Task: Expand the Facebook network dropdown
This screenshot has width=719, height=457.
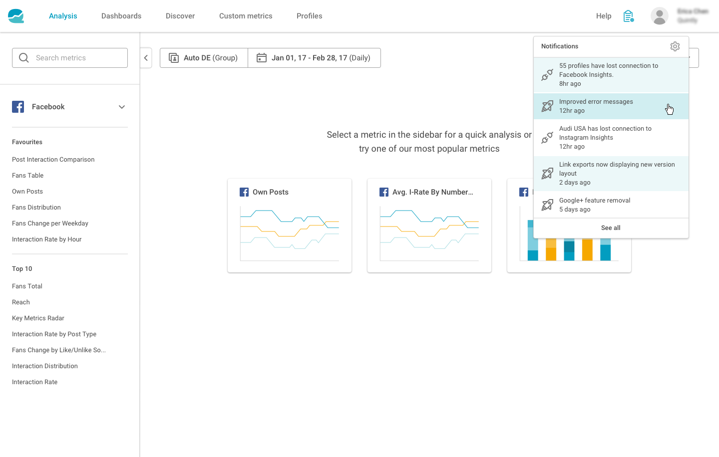Action: click(122, 107)
